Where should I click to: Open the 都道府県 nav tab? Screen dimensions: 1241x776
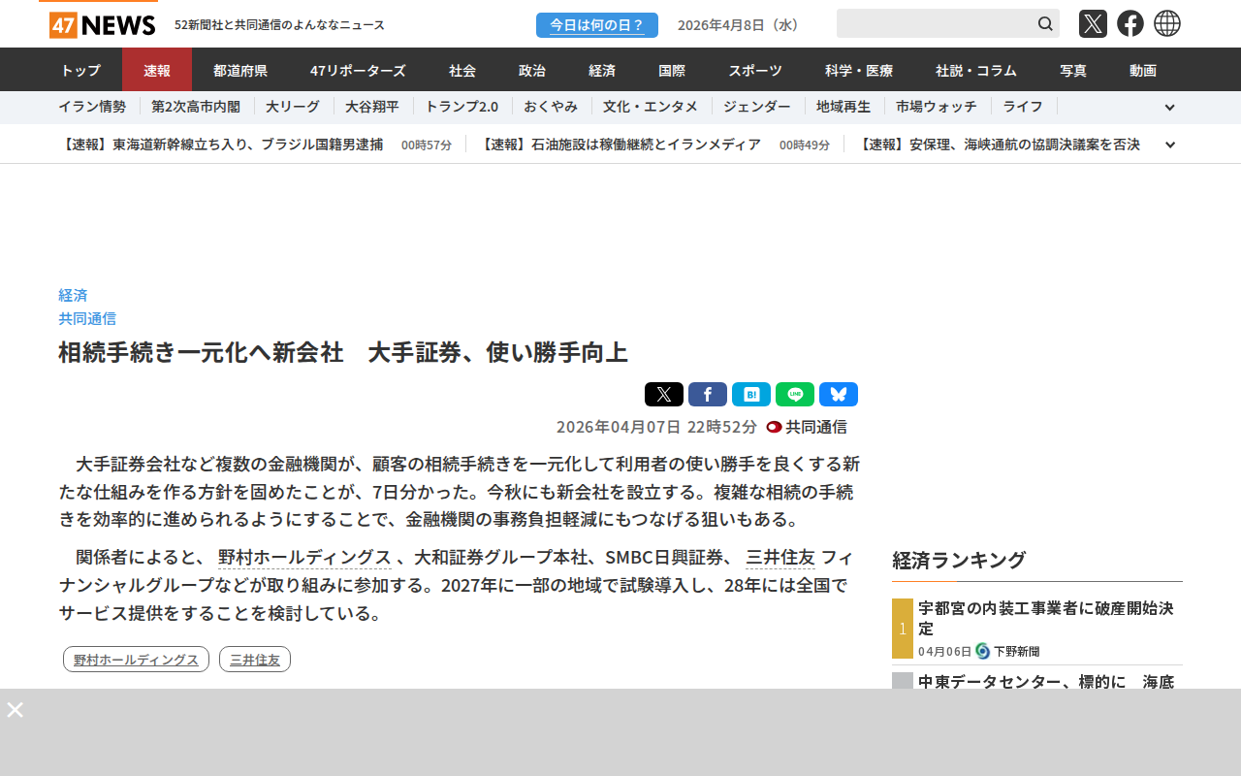[x=240, y=70]
